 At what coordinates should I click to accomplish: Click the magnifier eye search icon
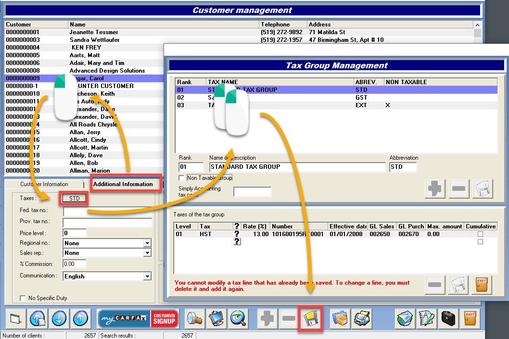pos(239,319)
